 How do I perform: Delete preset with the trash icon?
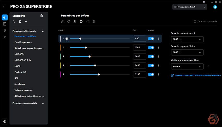pos(94,21)
